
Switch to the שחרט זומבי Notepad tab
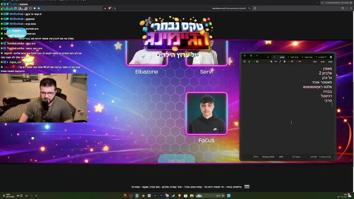click(308, 57)
